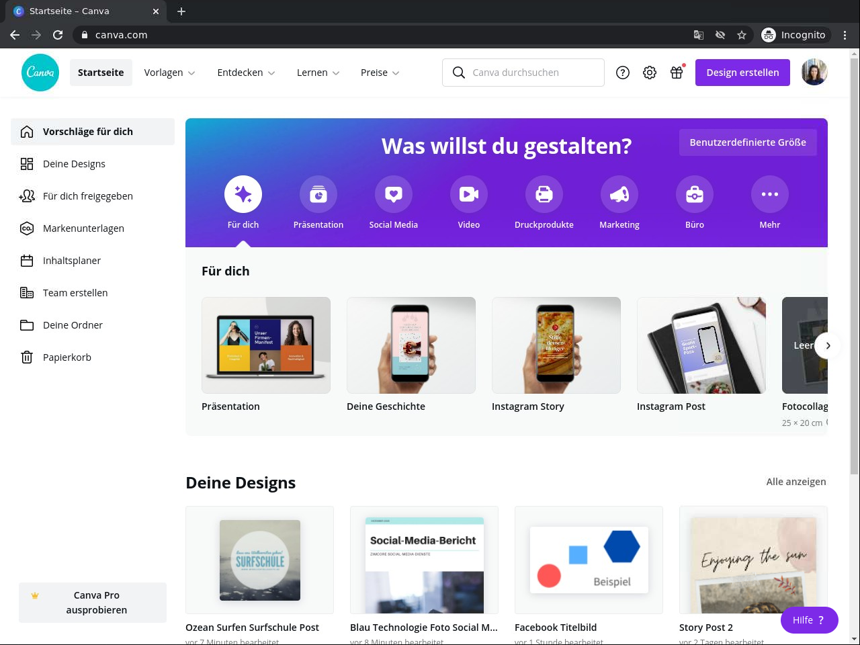Open the Ozean Surfen Surfschule Post design
The width and height of the screenshot is (860, 645).
click(259, 560)
